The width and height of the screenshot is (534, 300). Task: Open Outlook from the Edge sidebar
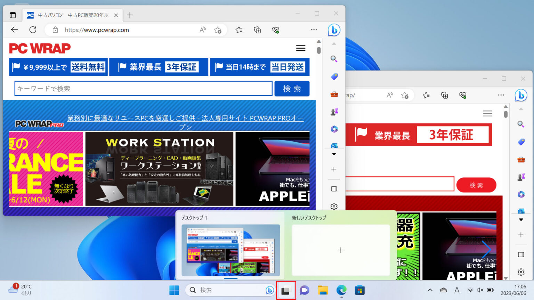pos(334,145)
